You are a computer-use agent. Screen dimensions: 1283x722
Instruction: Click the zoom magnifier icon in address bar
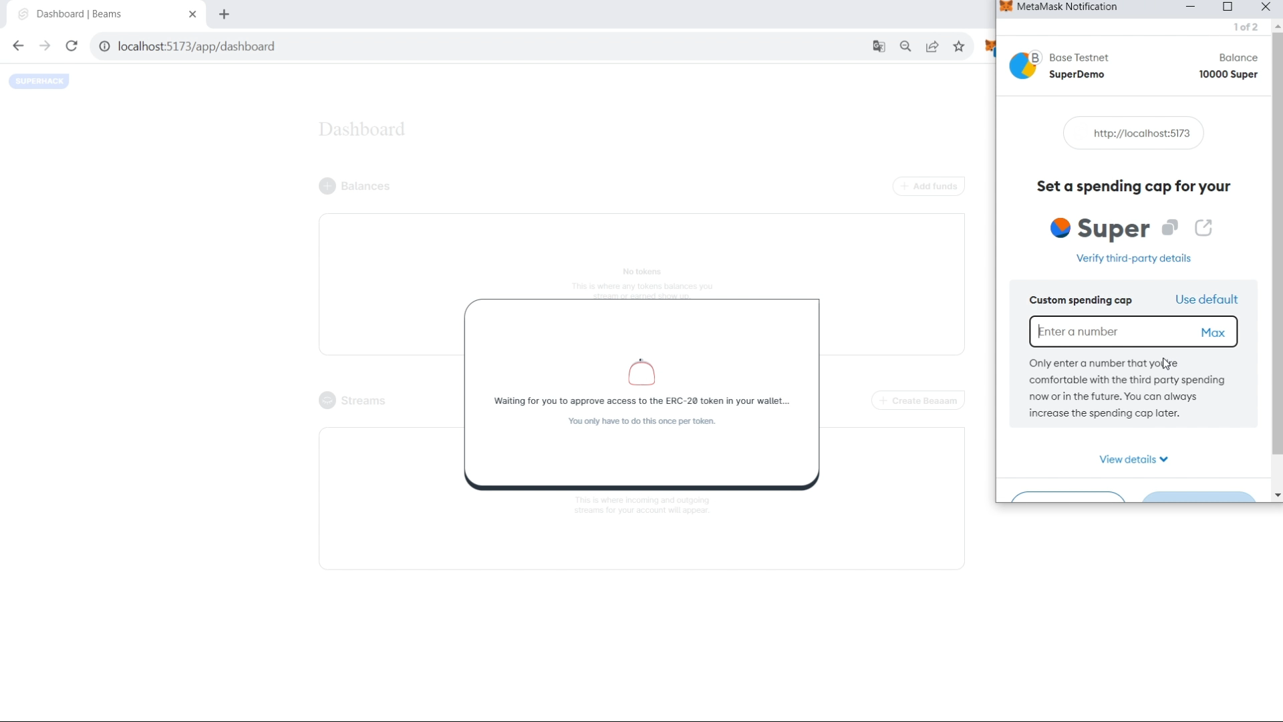[x=905, y=46]
